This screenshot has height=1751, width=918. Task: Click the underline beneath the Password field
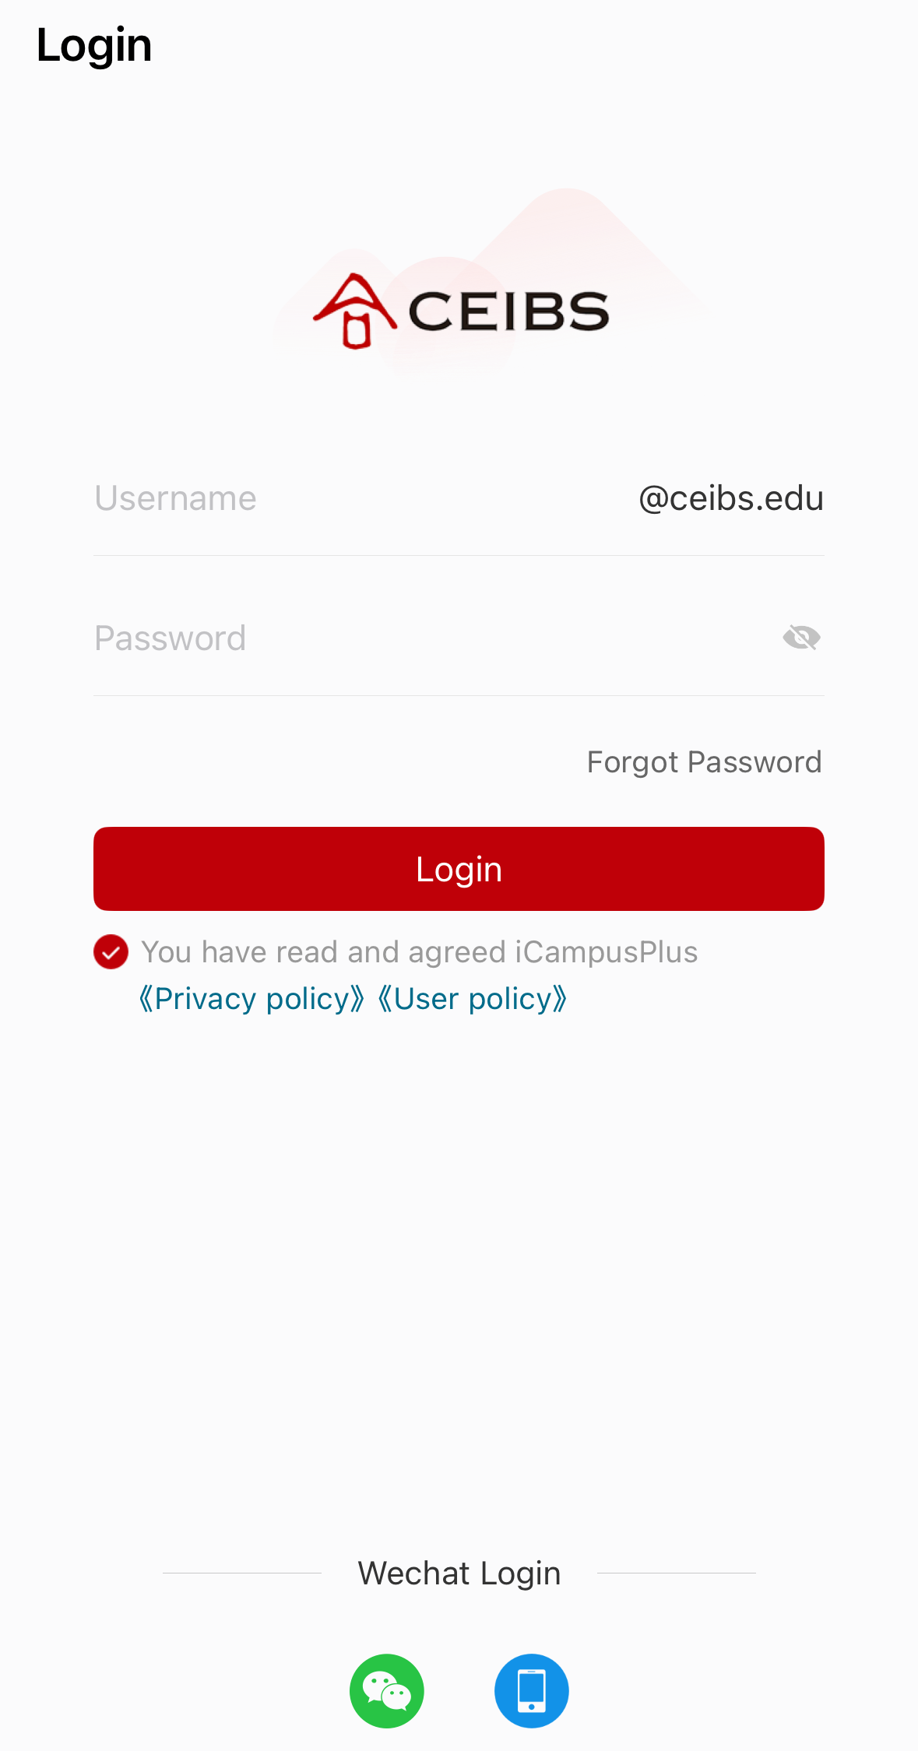point(459,695)
